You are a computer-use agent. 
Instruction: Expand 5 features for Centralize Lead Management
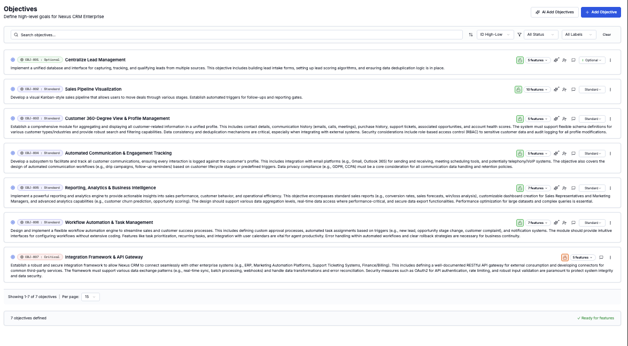pyautogui.click(x=538, y=60)
